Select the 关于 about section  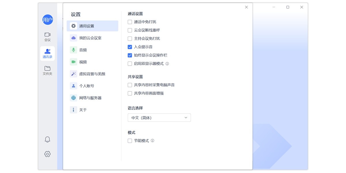[x=73, y=110]
